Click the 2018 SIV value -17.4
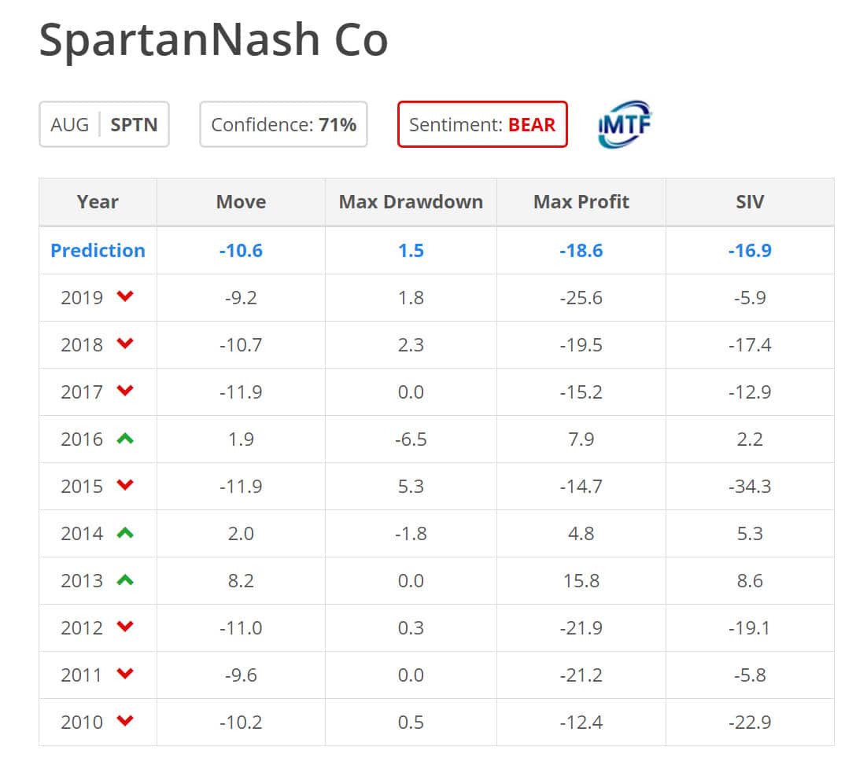Viewport: 856px width, 776px height. point(750,345)
